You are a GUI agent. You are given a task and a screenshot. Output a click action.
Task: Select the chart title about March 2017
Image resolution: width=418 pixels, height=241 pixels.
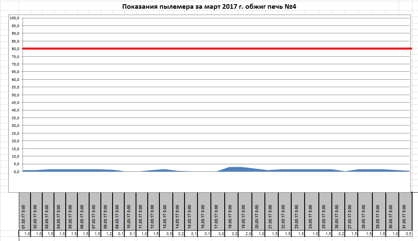click(209, 7)
